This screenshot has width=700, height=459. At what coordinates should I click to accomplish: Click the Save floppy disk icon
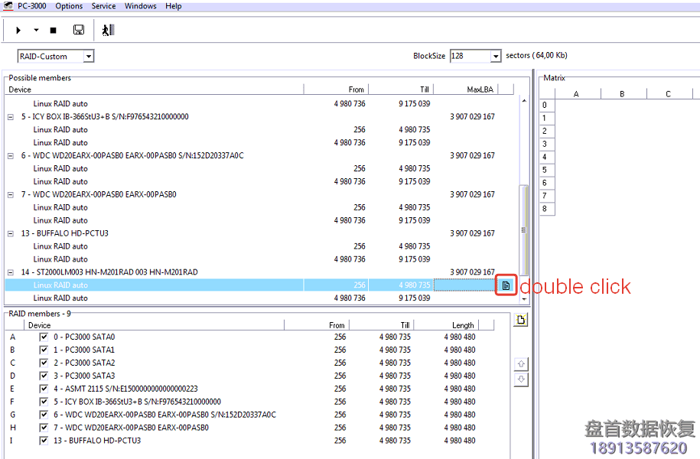(x=78, y=31)
